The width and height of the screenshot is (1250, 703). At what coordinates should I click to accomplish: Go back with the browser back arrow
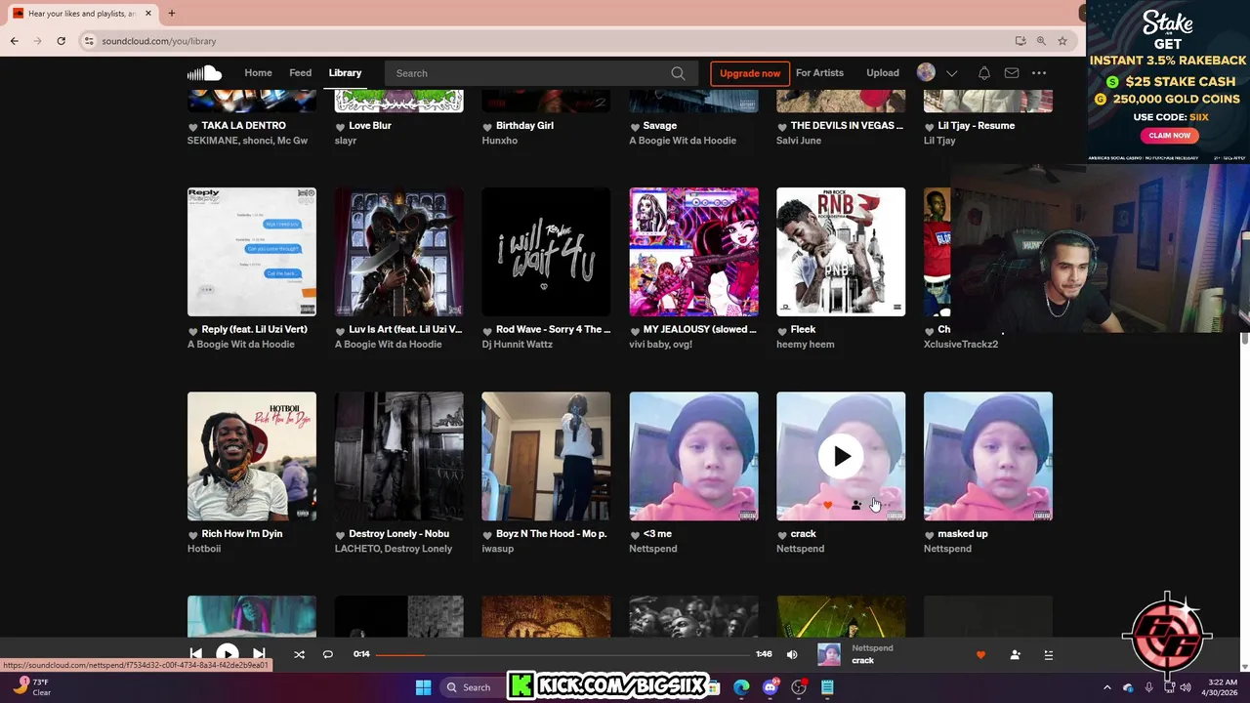14,41
